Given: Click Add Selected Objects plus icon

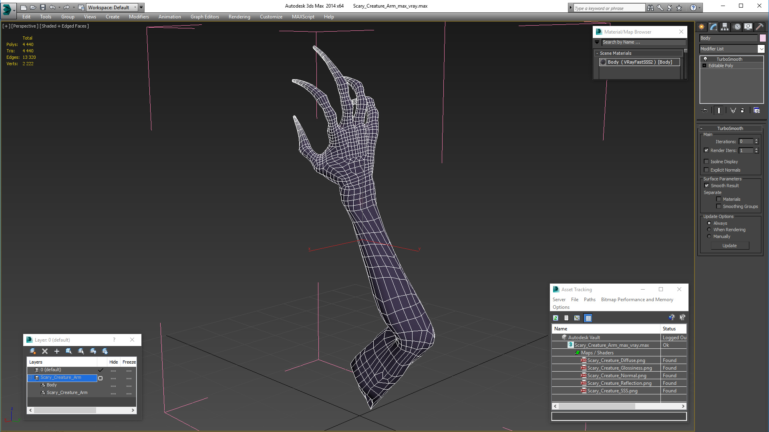Looking at the screenshot, I should click(57, 351).
